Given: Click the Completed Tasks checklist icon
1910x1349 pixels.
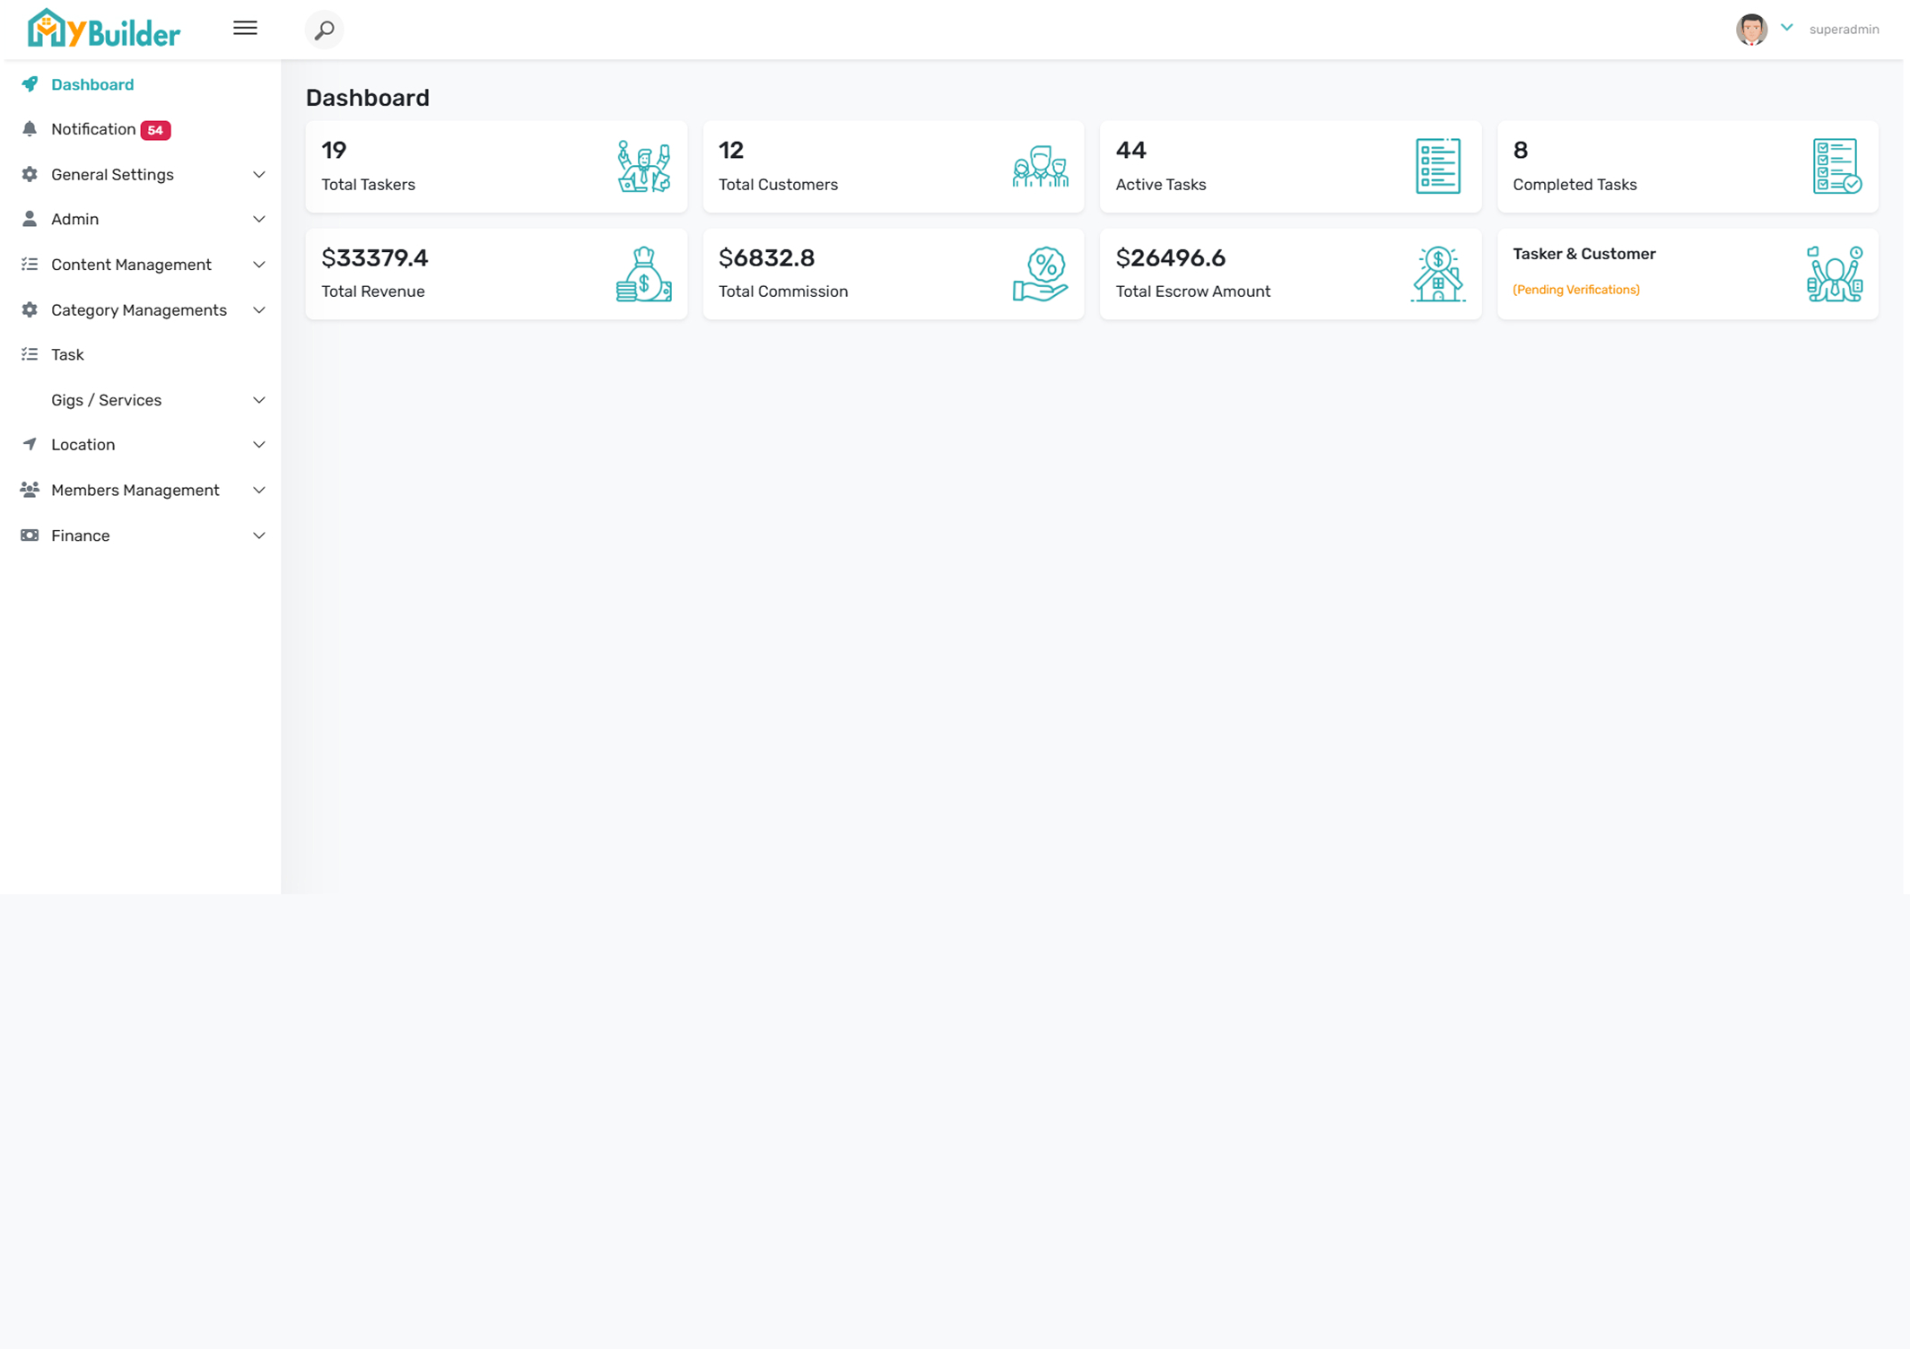Looking at the screenshot, I should click(x=1836, y=167).
